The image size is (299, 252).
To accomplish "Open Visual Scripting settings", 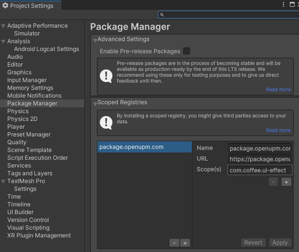I will click(28, 228).
